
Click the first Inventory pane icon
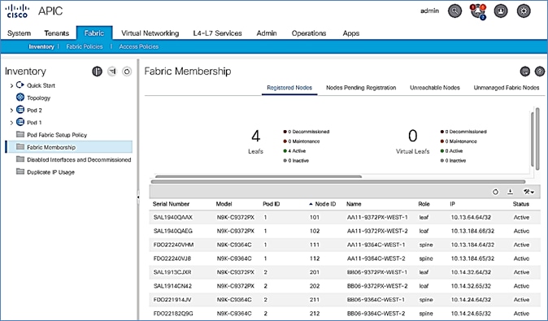tap(97, 72)
